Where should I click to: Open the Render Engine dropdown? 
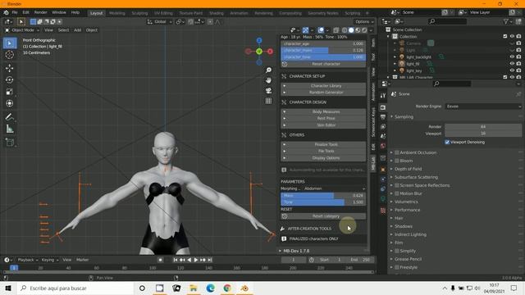(483, 107)
